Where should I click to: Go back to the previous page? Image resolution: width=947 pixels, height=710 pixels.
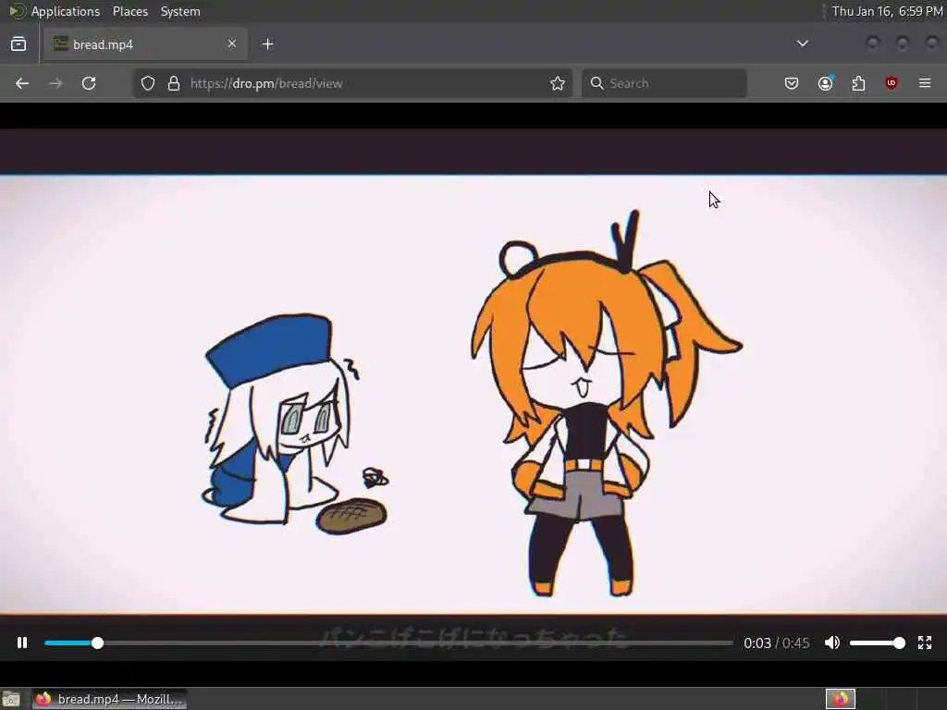click(x=22, y=83)
